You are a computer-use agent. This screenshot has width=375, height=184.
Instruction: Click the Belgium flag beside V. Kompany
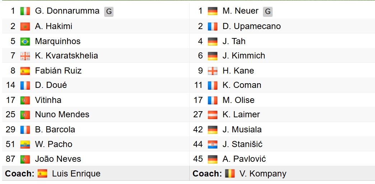tap(230, 174)
